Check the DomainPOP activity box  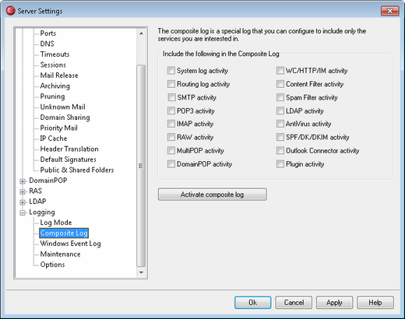171,164
